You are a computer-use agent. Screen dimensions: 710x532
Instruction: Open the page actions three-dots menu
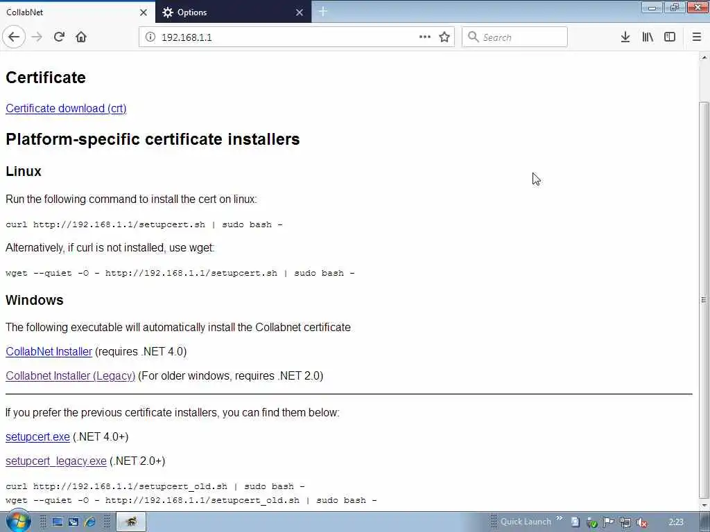pos(425,37)
